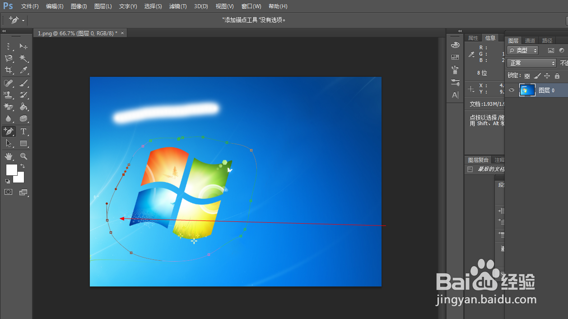568x319 pixels.
Task: Select the Path Selection arrow tool
Action: (9, 143)
